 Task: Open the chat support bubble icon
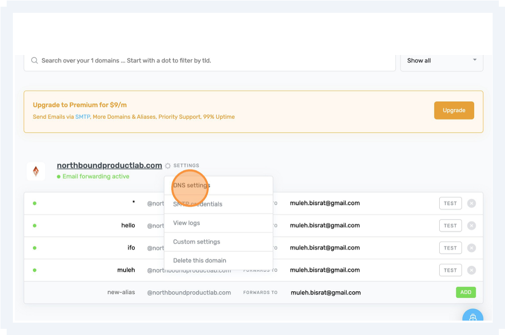tap(472, 317)
